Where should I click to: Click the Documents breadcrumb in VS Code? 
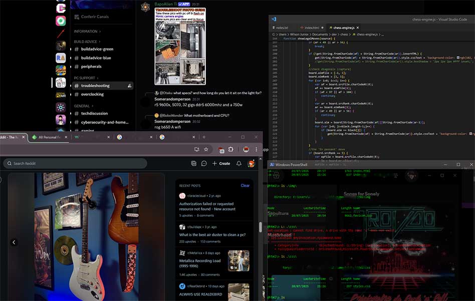click(320, 35)
